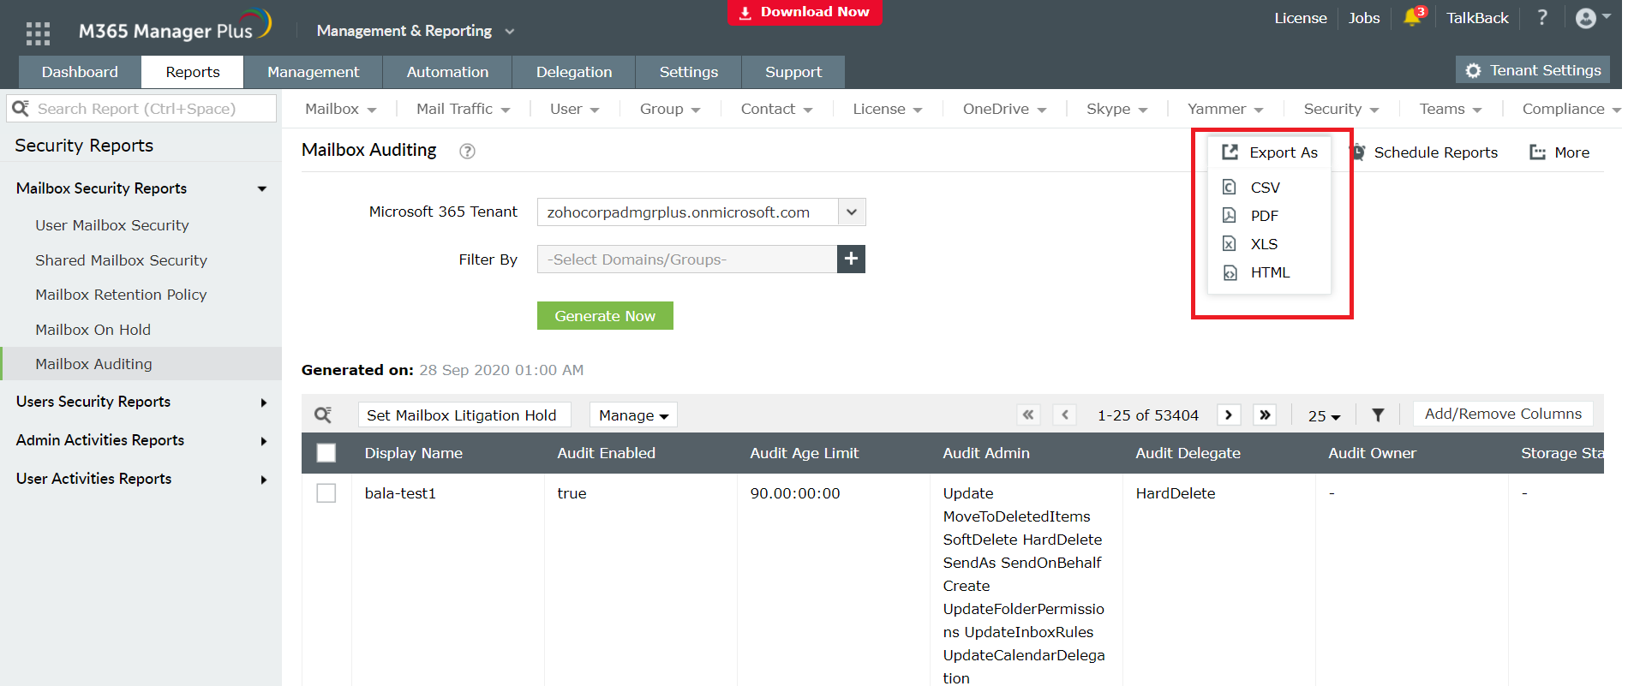Open the apps grid launcher icon
Screen dimensions: 1640x686
[38, 33]
